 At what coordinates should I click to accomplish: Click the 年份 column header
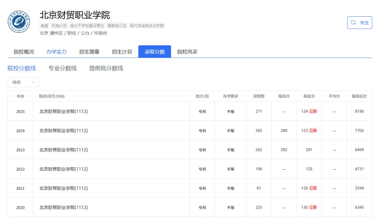20,96
